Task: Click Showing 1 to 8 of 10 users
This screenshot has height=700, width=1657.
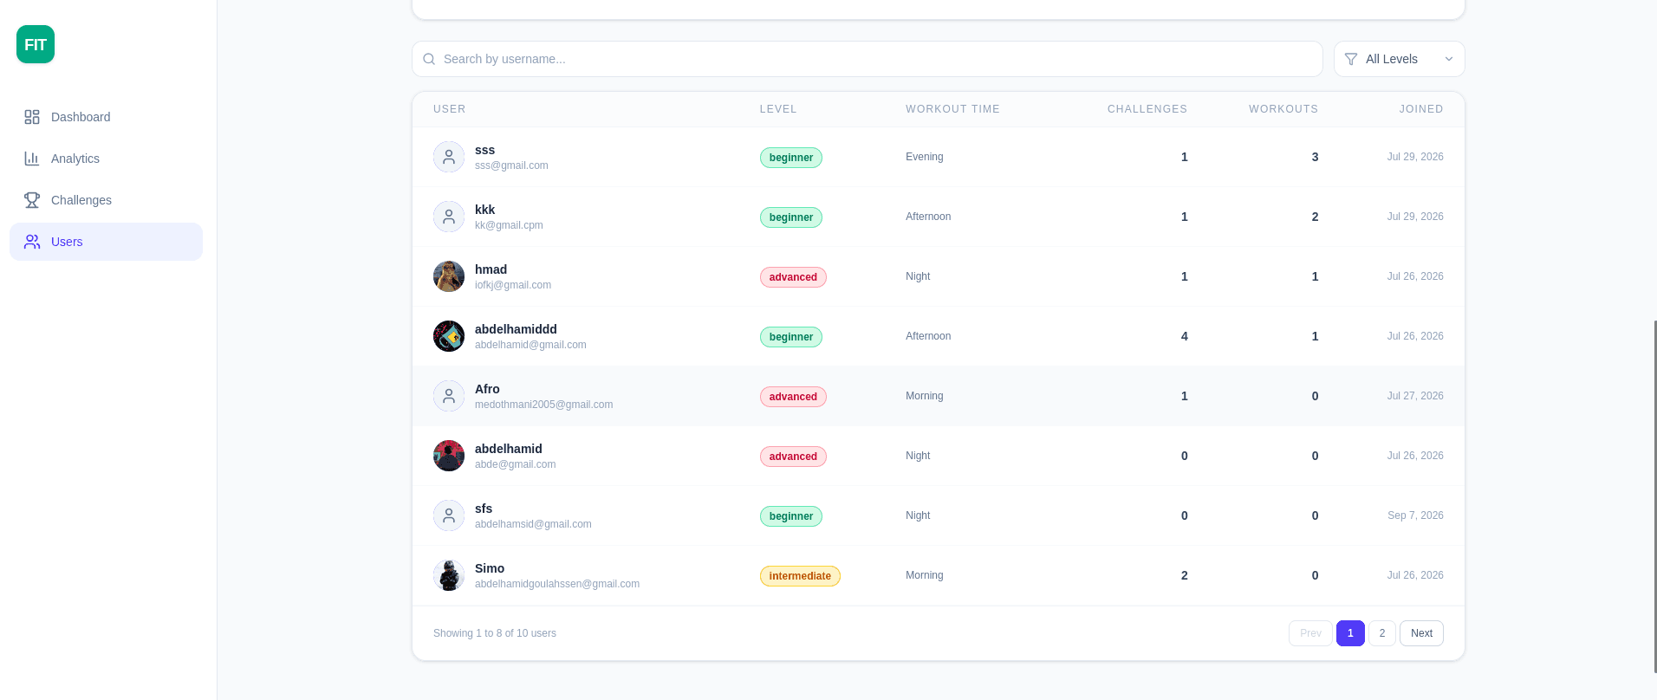Action: [x=495, y=633]
